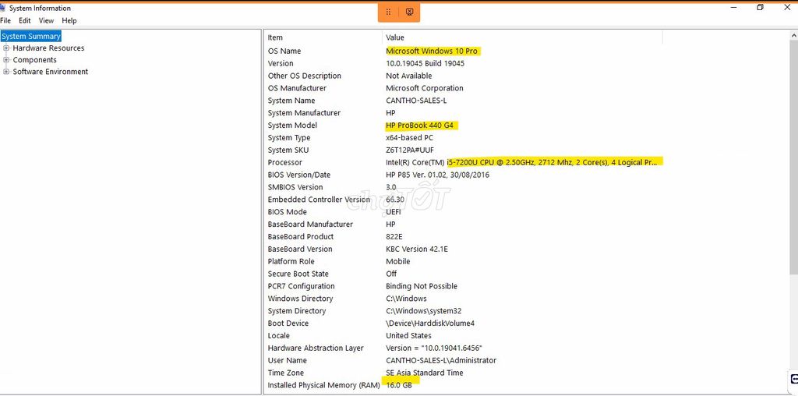The height and width of the screenshot is (396, 798).
Task: Click the orange toolbar close screen icon
Action: click(410, 12)
